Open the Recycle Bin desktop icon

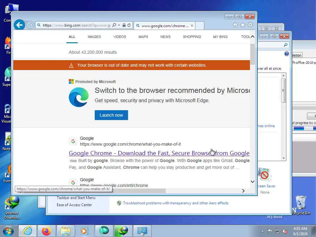pyautogui.click(x=301, y=205)
